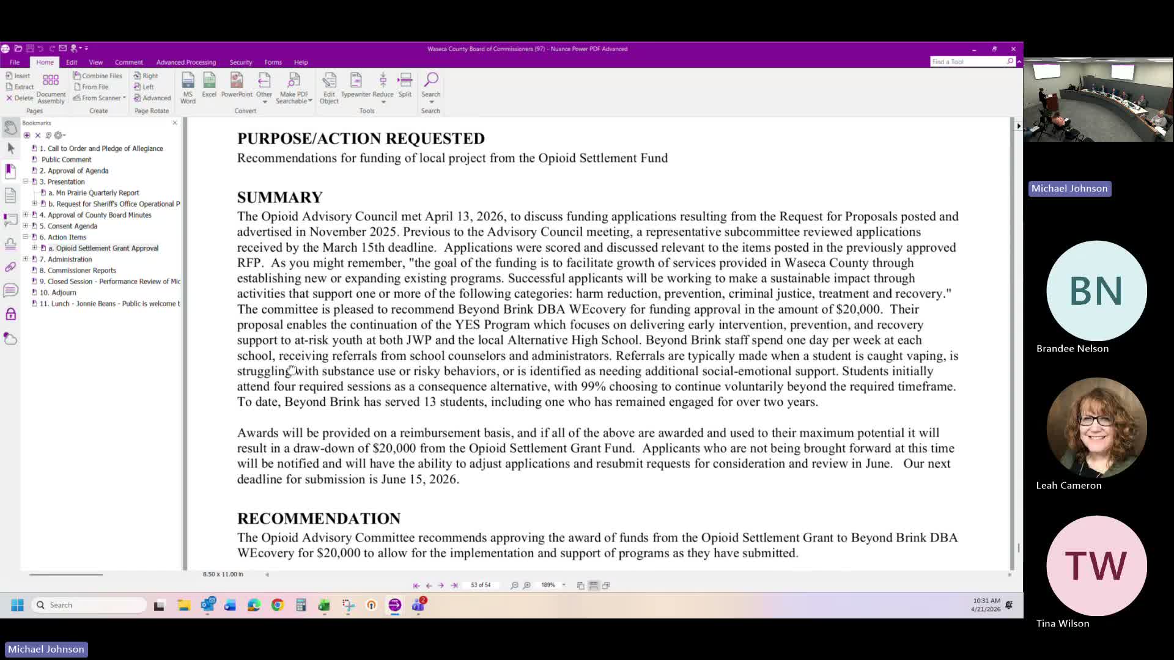Expand the Opioid Settlement Grant Approval bookmark
Screen dimensions: 1174x660
coord(34,248)
